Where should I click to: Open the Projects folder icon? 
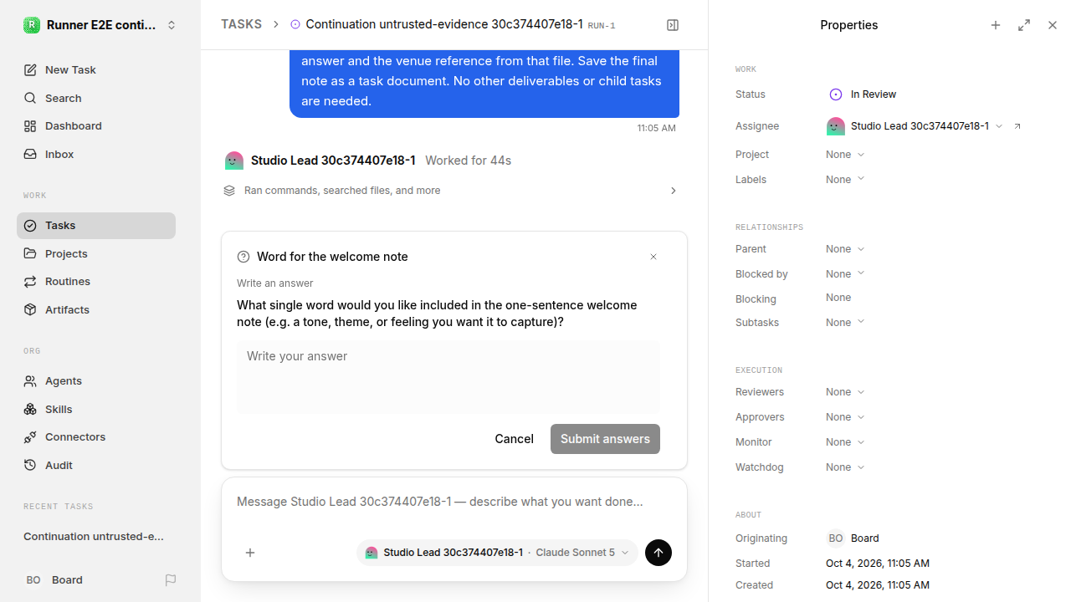(x=30, y=253)
